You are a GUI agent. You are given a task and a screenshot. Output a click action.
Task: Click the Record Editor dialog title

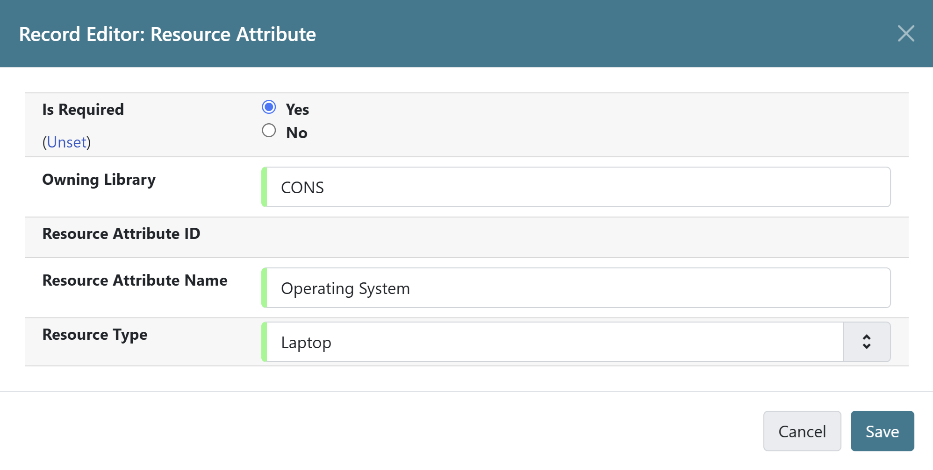click(x=167, y=34)
